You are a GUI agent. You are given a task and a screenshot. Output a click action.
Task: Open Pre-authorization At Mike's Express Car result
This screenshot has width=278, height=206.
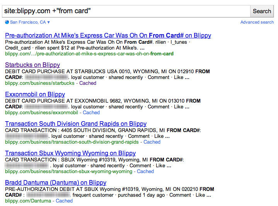(x=108, y=35)
